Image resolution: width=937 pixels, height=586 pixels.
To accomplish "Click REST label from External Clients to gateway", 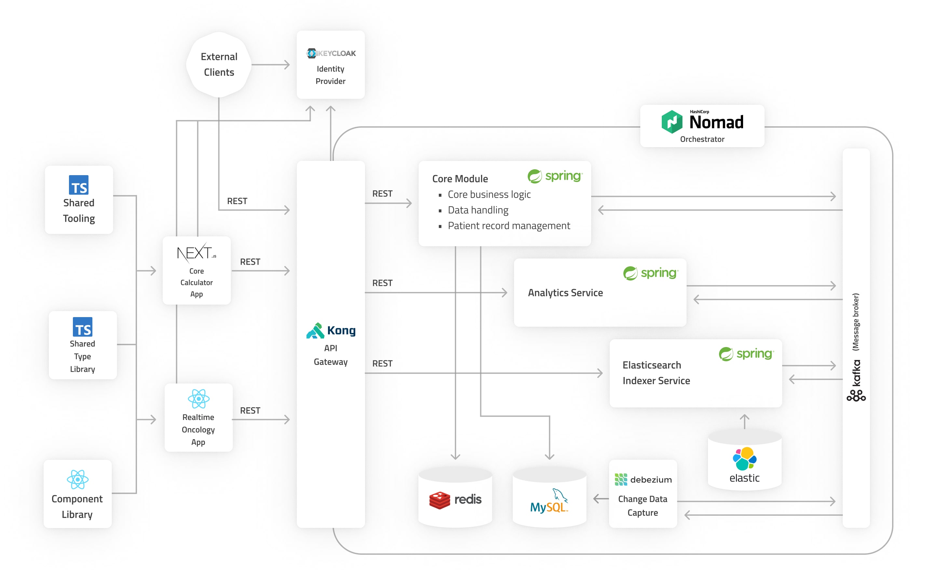I will click(237, 201).
